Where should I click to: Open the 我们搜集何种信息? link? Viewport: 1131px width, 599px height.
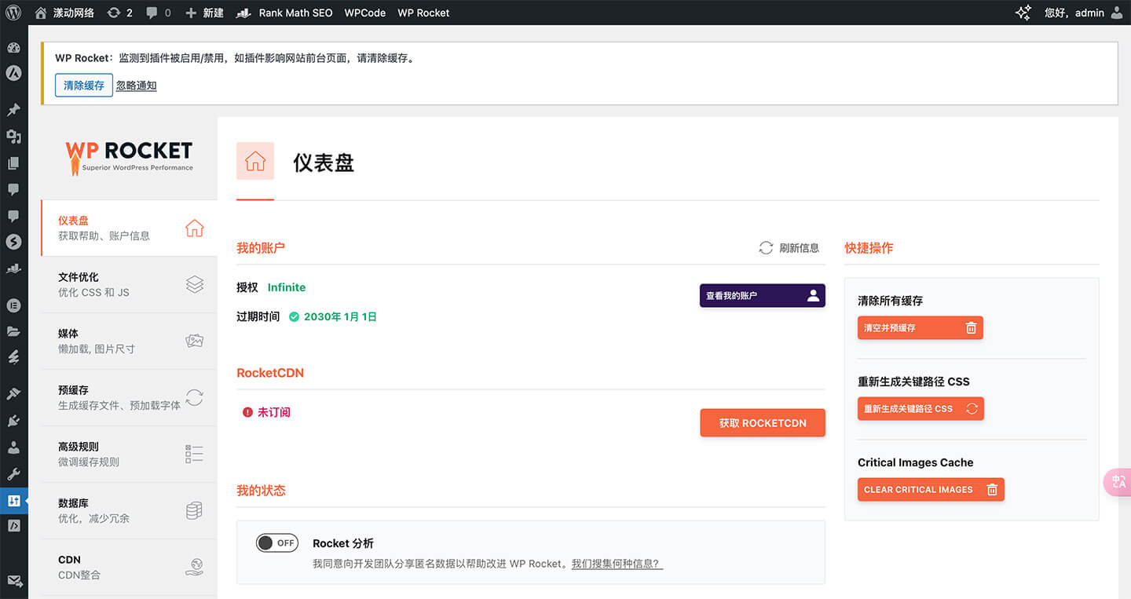(617, 564)
